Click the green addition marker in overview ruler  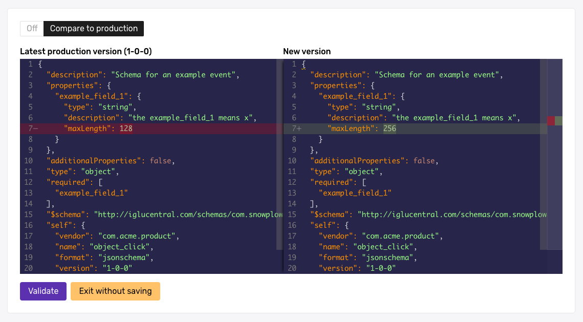pyautogui.click(x=558, y=121)
